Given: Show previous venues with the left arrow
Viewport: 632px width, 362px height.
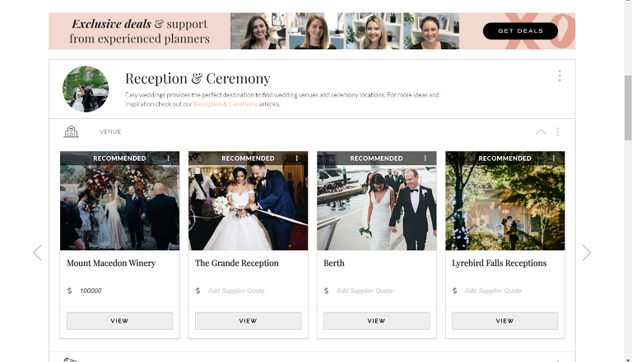Looking at the screenshot, I should (38, 253).
